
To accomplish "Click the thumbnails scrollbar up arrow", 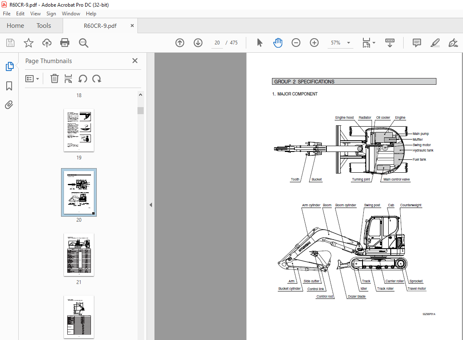I will click(x=140, y=95).
